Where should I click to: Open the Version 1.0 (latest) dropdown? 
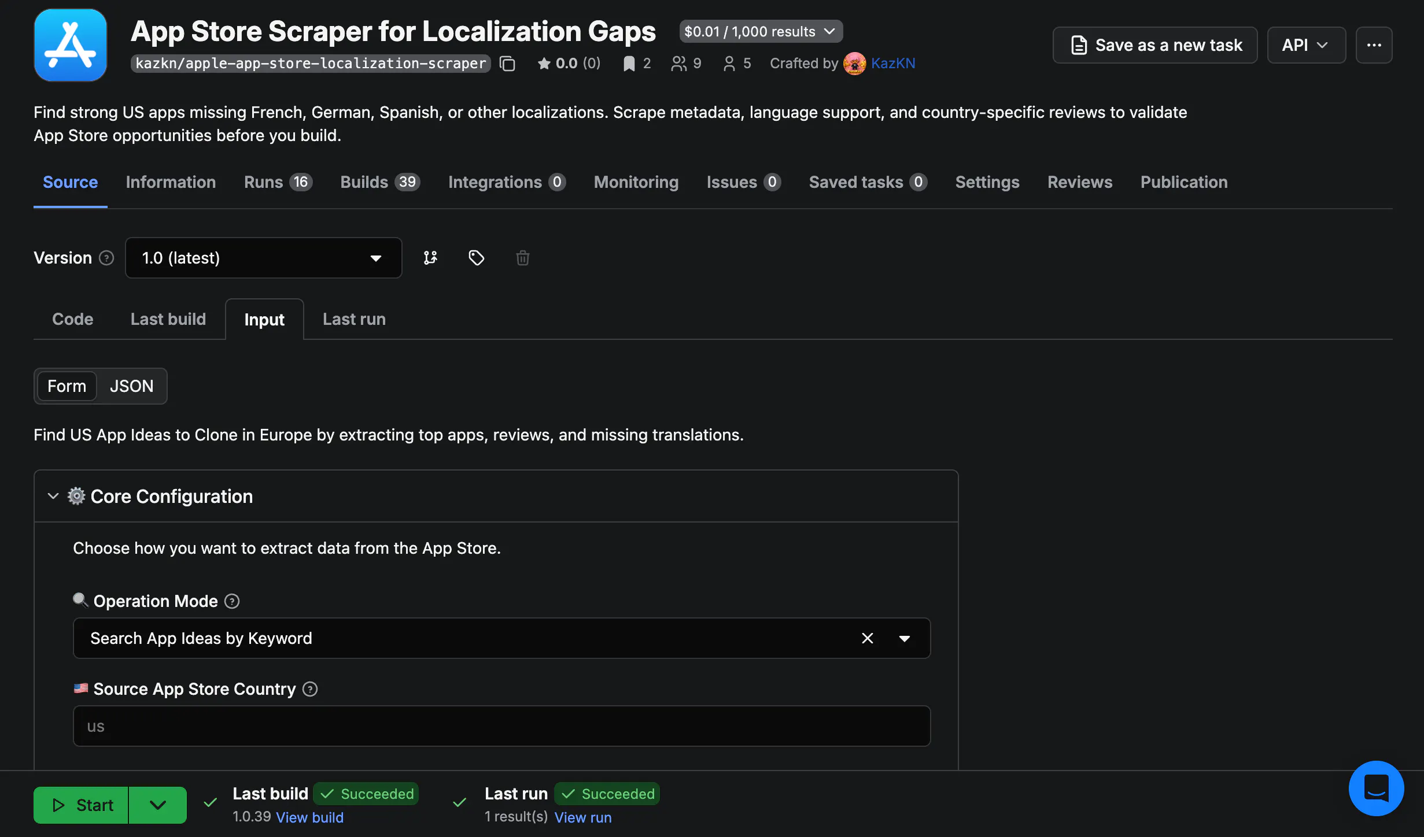(263, 258)
